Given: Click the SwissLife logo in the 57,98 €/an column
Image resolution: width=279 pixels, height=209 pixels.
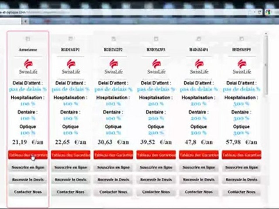Looking at the screenshot, I should (242, 67).
